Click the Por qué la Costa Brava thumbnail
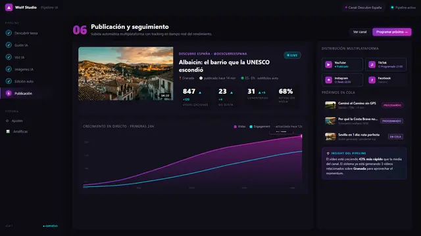Viewport: 421px width, 236px height. (x=330, y=121)
